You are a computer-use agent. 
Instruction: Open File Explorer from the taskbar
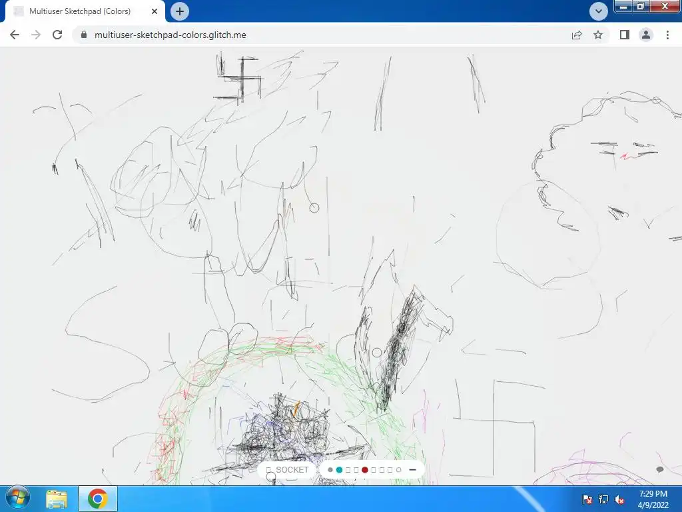57,499
